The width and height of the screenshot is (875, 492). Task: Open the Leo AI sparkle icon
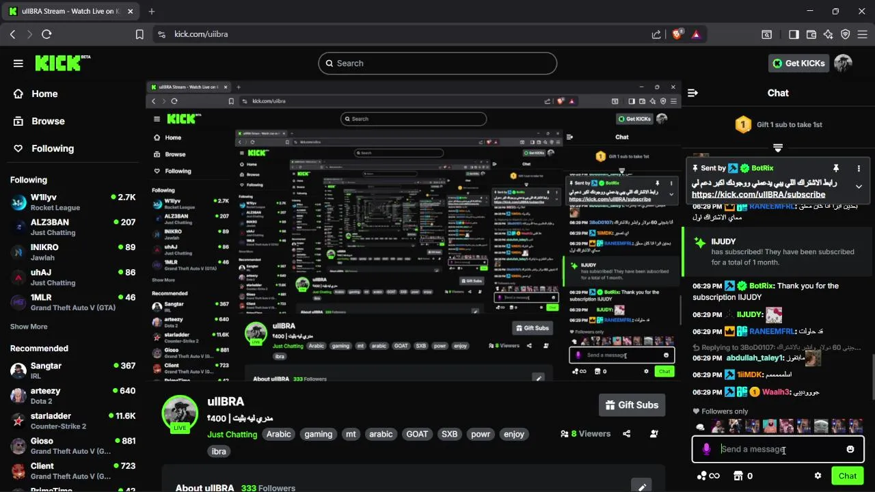pos(829,34)
